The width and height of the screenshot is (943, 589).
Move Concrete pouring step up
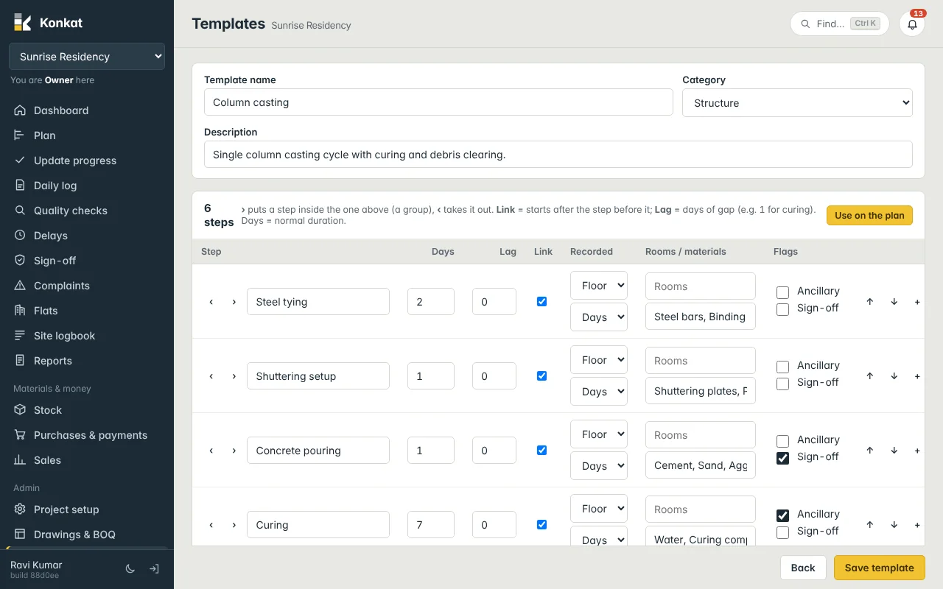(870, 451)
